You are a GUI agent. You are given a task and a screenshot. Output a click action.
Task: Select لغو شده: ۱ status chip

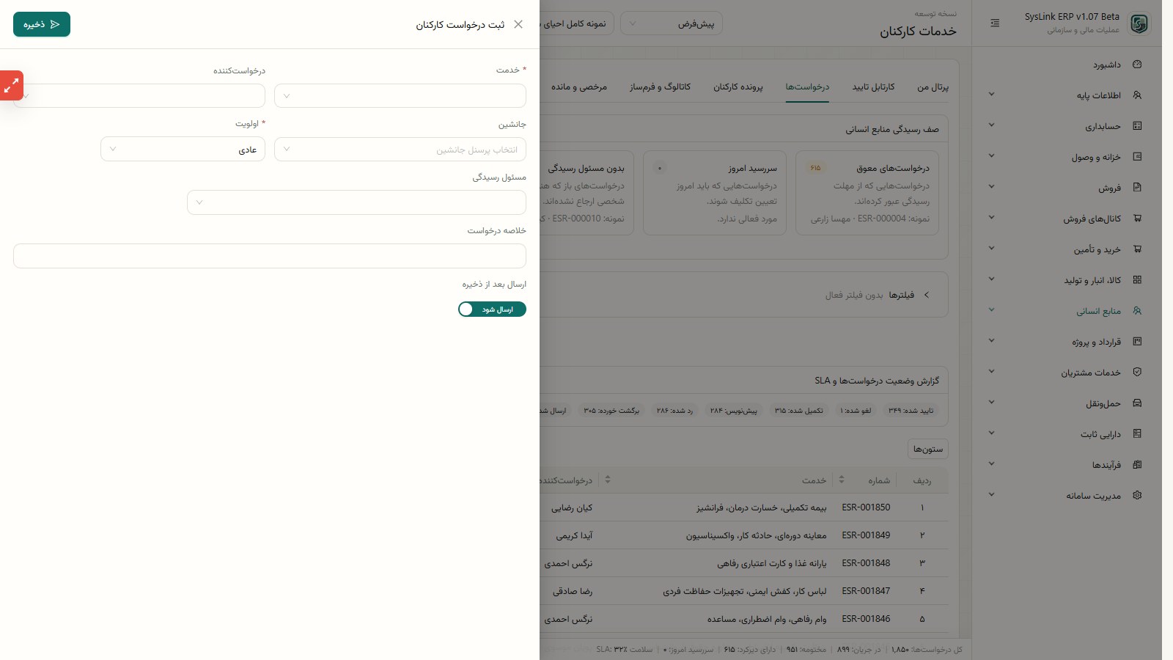click(x=856, y=411)
